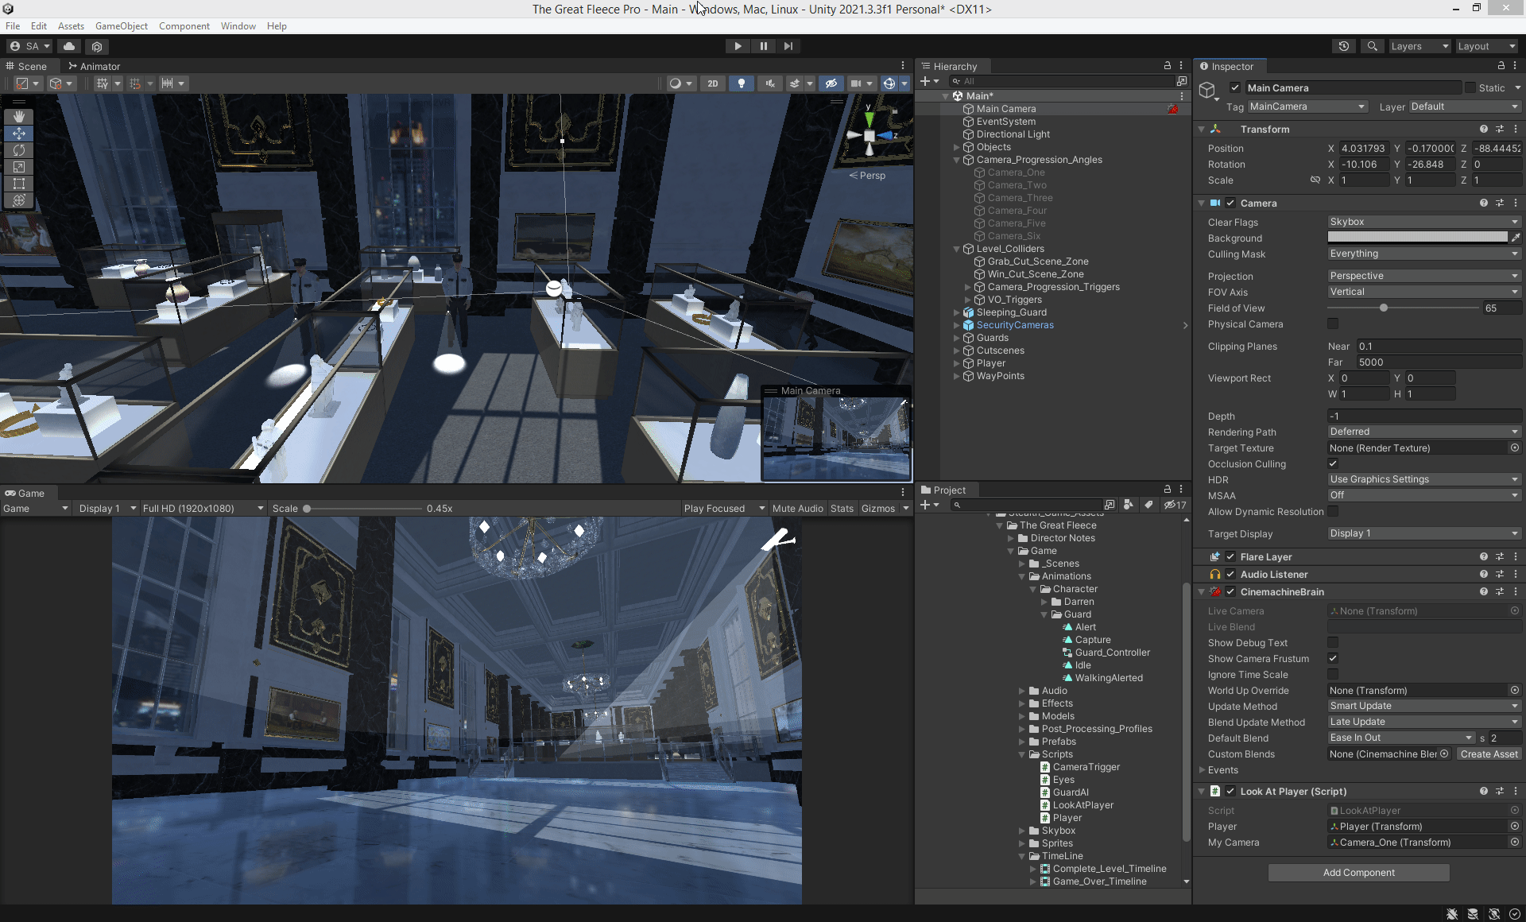This screenshot has width=1526, height=922.
Task: Open the global search magnifier icon
Action: tap(1372, 46)
